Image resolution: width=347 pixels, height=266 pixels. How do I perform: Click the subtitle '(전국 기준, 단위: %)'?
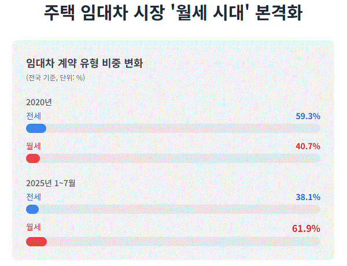coord(56,77)
